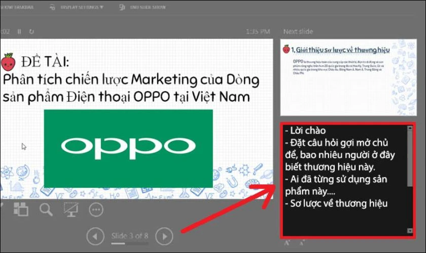This screenshot has width=426, height=253.
Task: Click the Show Taskbar option
Action: click(17, 7)
